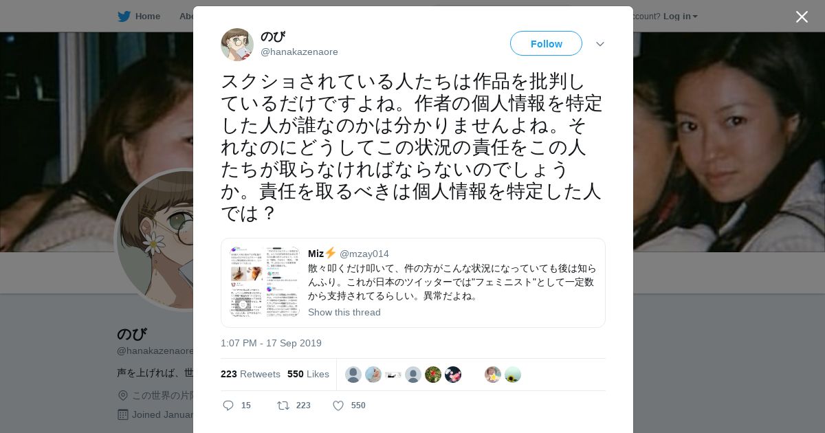Close the tweet overlay with X
The width and height of the screenshot is (825, 433).
click(802, 16)
